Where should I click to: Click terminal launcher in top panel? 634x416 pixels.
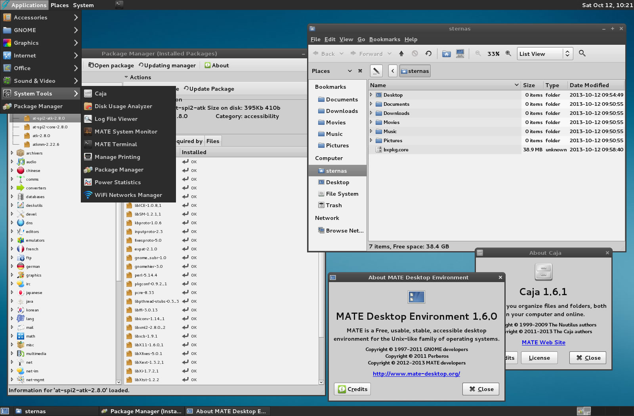click(119, 5)
